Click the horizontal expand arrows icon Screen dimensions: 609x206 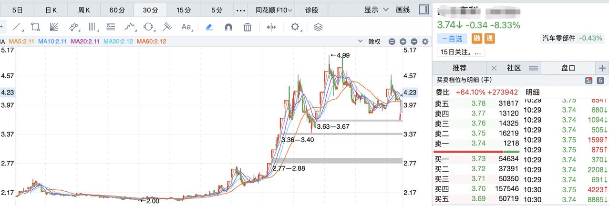tap(271, 27)
